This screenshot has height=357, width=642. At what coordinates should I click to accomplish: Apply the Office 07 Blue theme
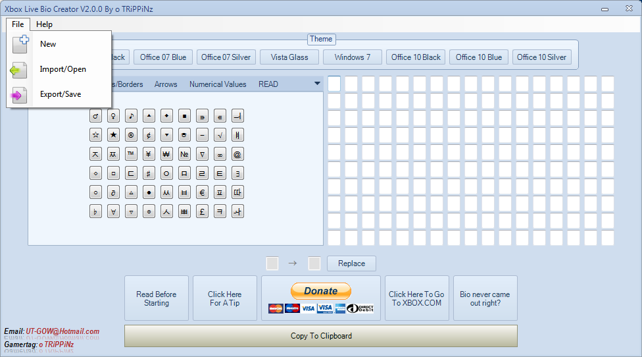tap(163, 57)
